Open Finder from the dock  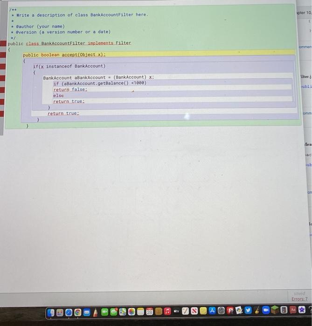pyautogui.click(x=50, y=312)
